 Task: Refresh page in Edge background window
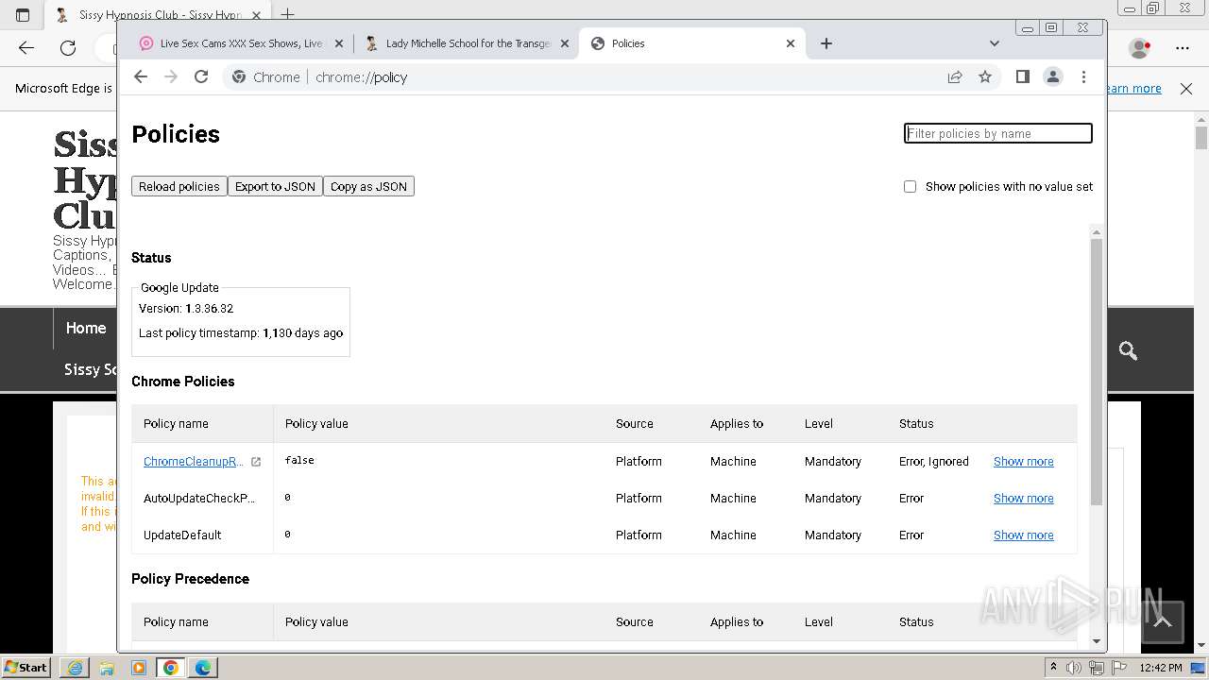68,47
